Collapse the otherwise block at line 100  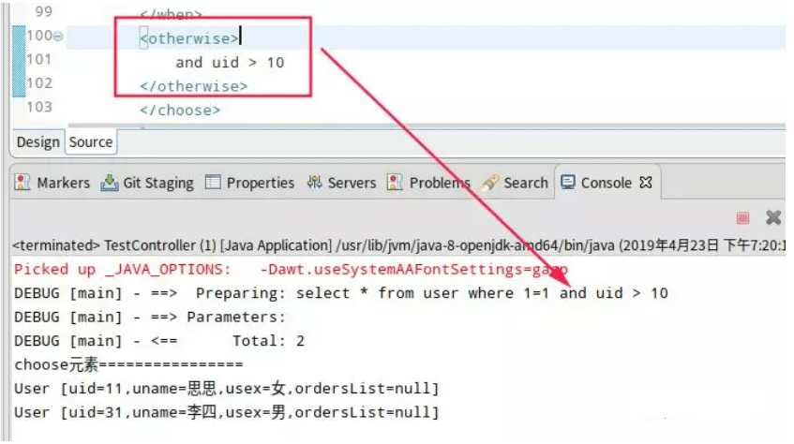pyautogui.click(x=59, y=37)
